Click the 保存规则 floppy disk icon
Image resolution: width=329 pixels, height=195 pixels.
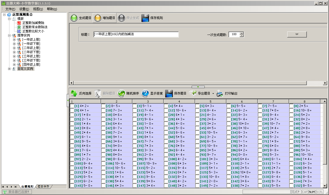tap(145, 18)
